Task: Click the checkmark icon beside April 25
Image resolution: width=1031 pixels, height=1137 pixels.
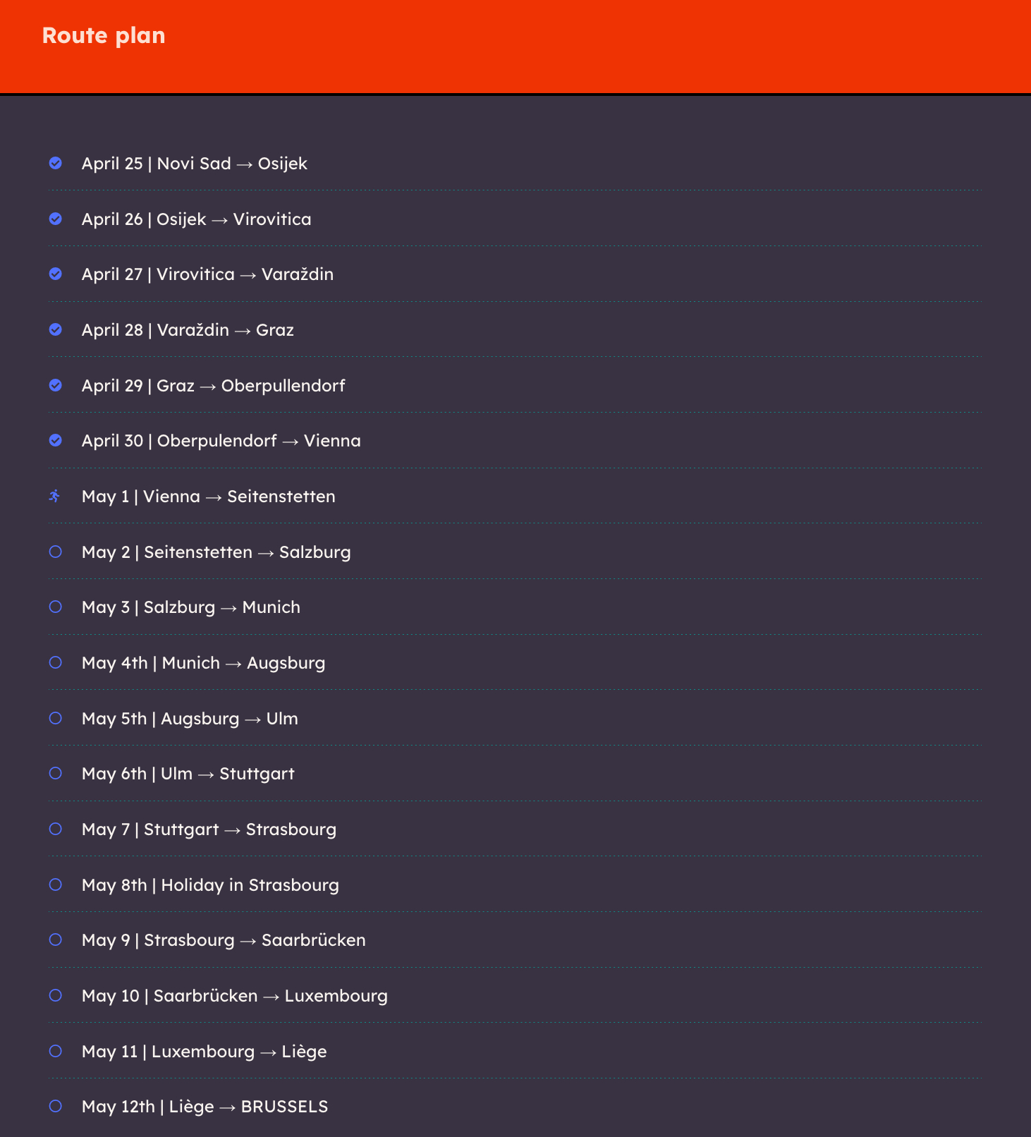Action: (x=56, y=163)
